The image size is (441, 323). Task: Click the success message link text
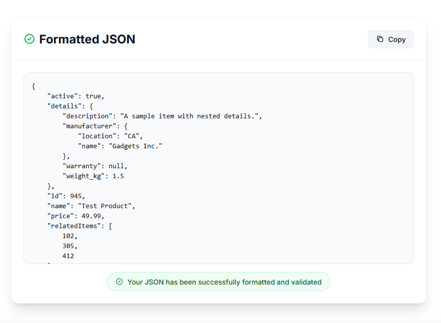click(224, 282)
